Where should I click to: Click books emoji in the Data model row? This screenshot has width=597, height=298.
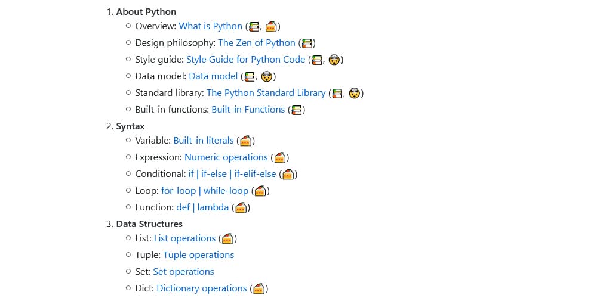250,77
